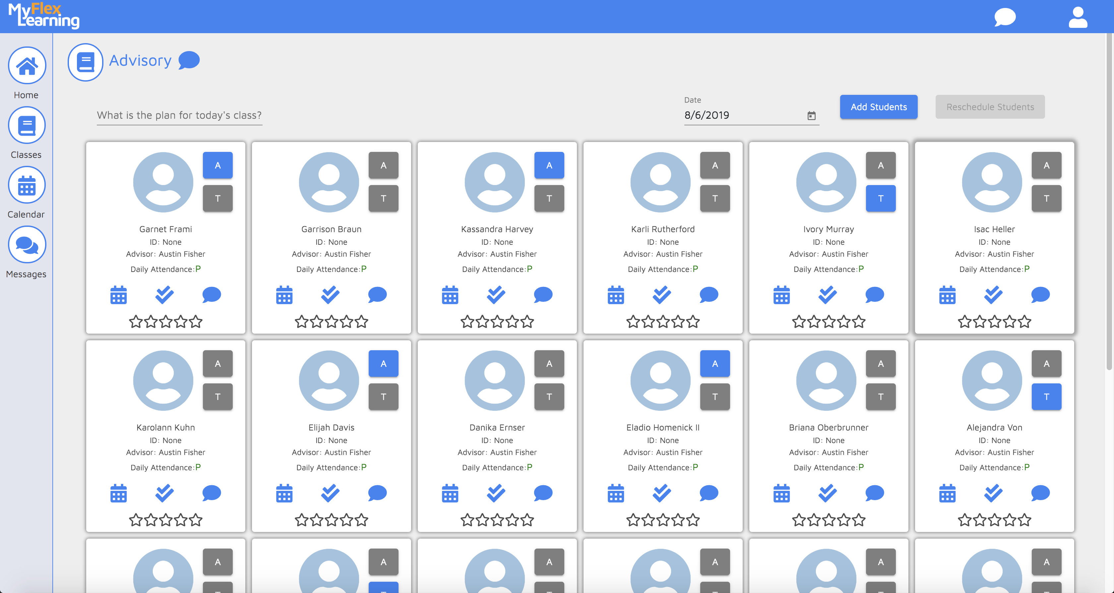View Garnet Frami's schedule calendar icon
The image size is (1114, 593).
(x=118, y=295)
